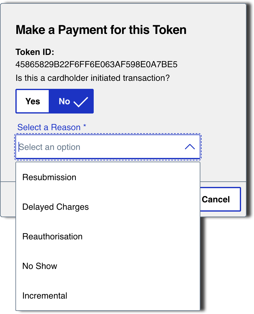Viewport: 254px width, 314px height.
Task: Click the Make a Payment dialog title
Action: pos(101,30)
